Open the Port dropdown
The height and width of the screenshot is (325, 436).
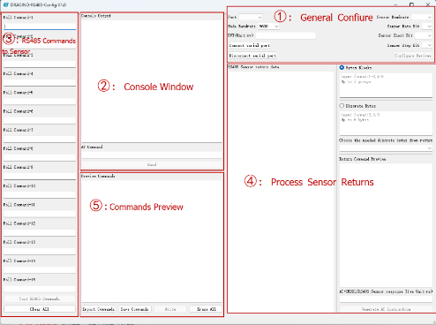coord(251,18)
